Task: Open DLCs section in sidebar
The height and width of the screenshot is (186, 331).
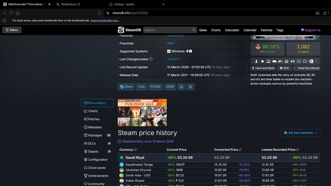Action: coord(97,143)
